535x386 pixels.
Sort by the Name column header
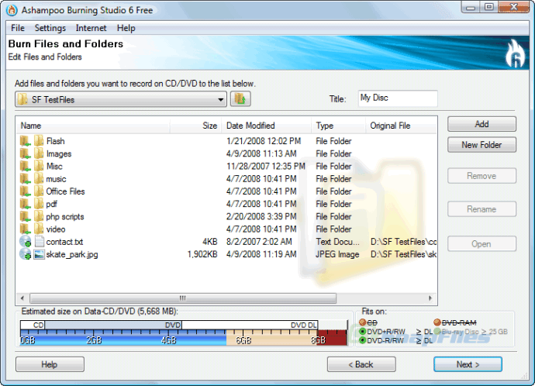point(93,126)
